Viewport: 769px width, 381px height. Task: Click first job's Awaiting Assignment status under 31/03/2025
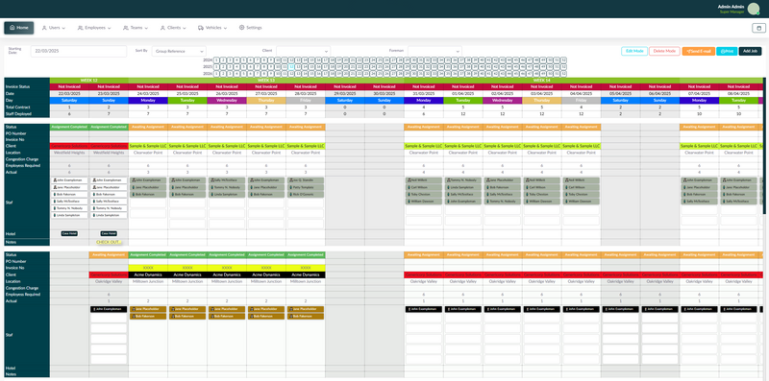[424, 127]
